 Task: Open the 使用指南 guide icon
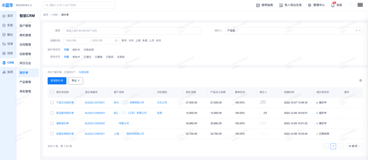(x=258, y=5)
